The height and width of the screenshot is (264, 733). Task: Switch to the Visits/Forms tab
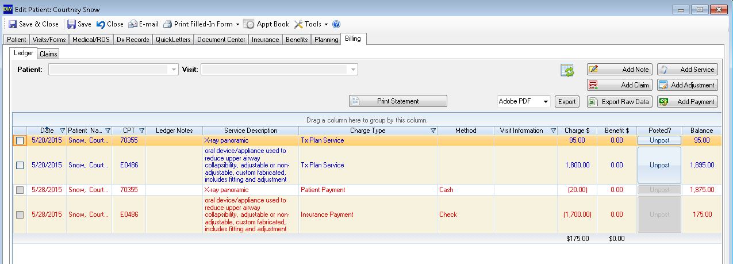click(x=49, y=40)
